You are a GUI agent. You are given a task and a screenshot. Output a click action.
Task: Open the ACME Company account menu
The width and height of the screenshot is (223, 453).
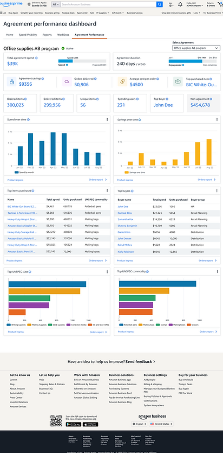point(194,5)
